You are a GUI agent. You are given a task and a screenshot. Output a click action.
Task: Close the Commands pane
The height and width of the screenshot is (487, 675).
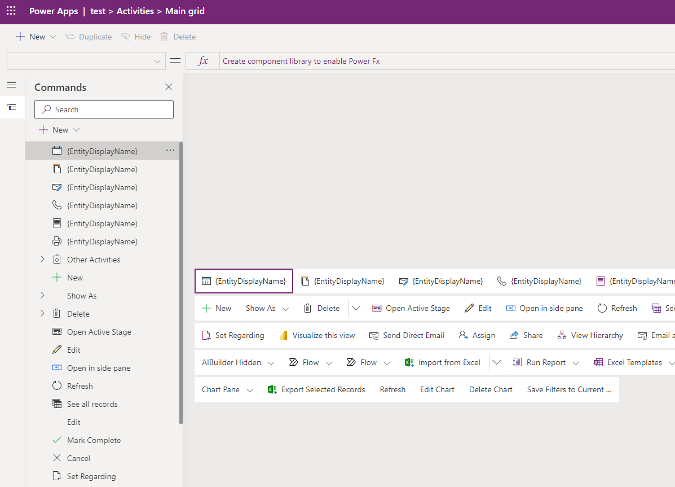169,87
